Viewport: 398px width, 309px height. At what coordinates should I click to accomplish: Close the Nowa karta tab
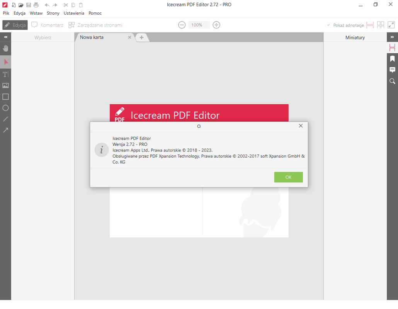129,37
